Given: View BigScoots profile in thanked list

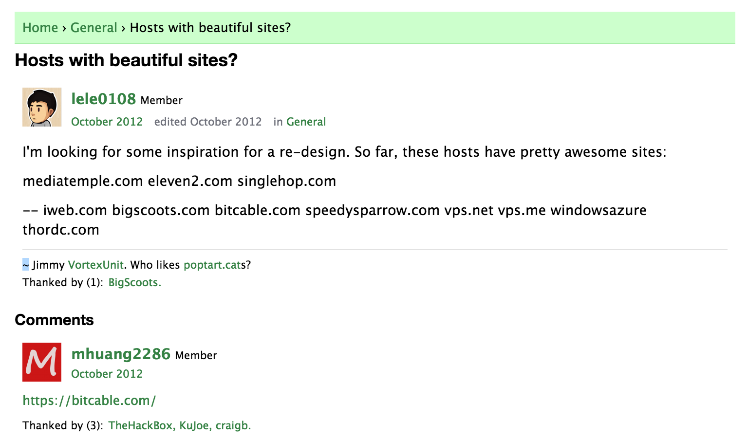Looking at the screenshot, I should pos(134,282).
